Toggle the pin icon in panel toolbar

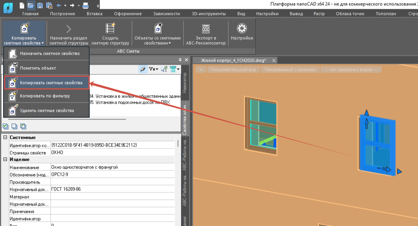pos(143,69)
